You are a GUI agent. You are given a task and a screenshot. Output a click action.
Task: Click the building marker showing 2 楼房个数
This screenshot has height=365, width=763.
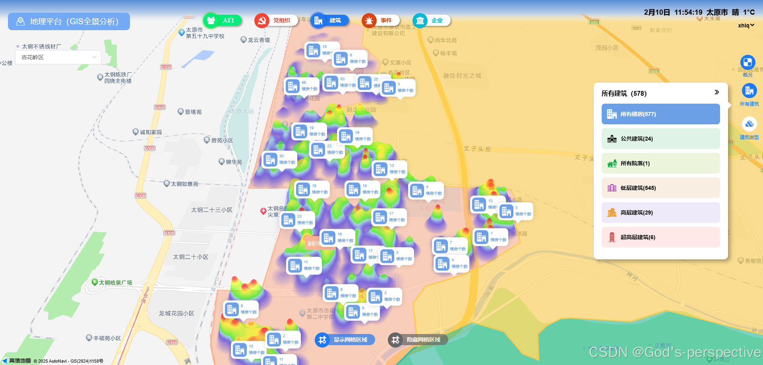[283, 340]
